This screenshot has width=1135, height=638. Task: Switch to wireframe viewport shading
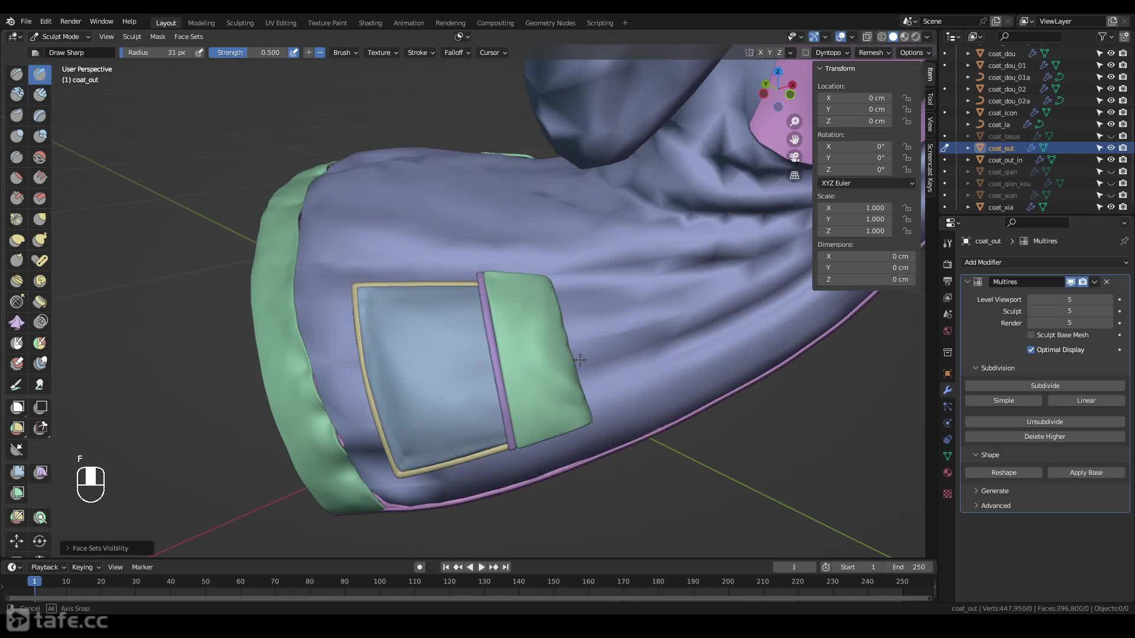click(881, 37)
